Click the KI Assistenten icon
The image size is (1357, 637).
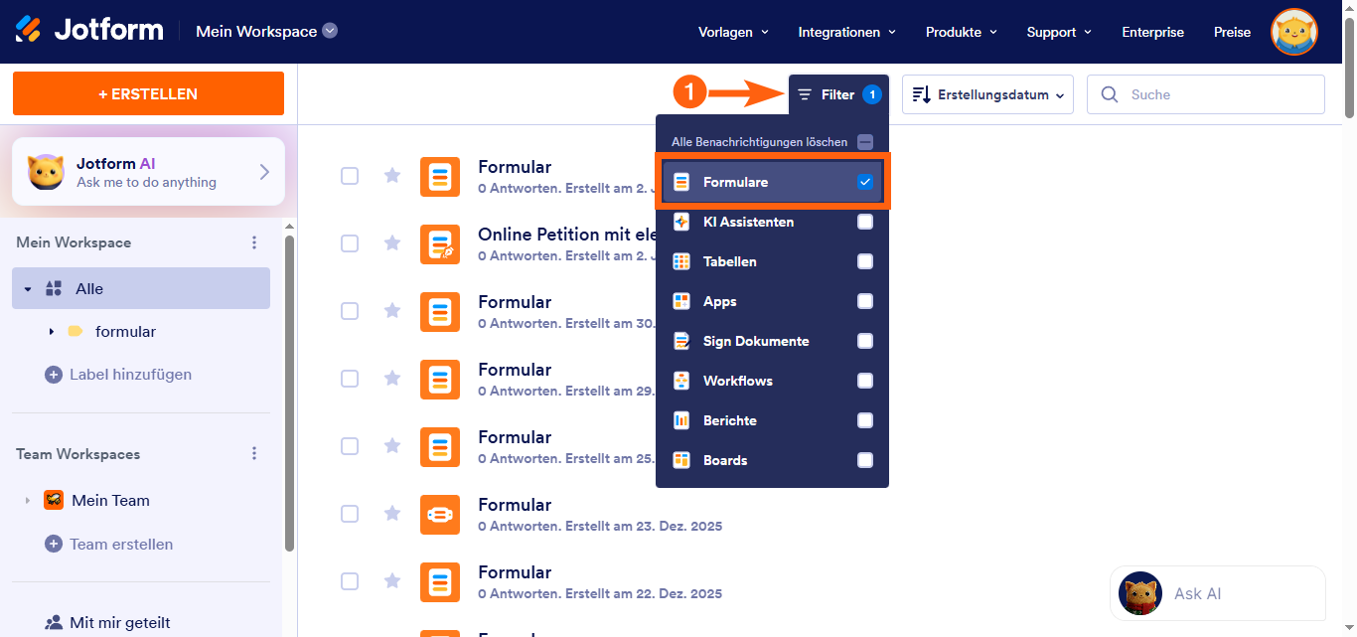[681, 222]
